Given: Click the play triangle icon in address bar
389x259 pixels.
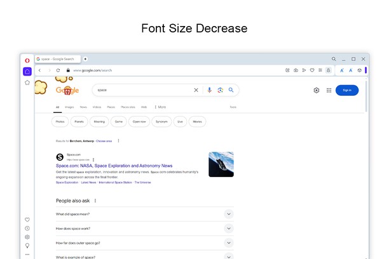Looking at the screenshot, I should [304, 70].
